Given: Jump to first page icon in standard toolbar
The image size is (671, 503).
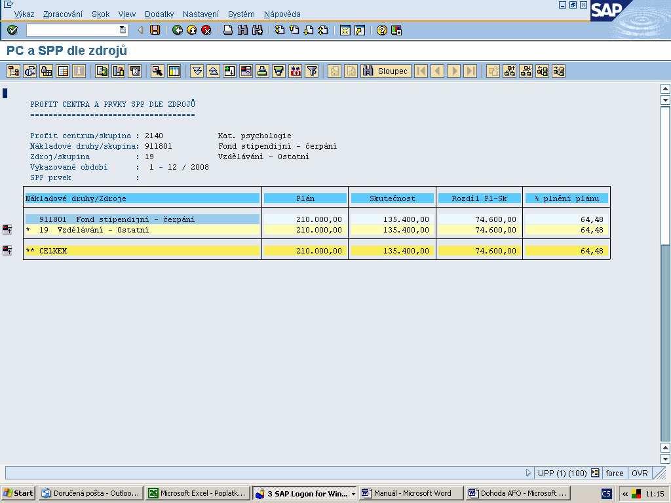Looking at the screenshot, I should [279, 30].
